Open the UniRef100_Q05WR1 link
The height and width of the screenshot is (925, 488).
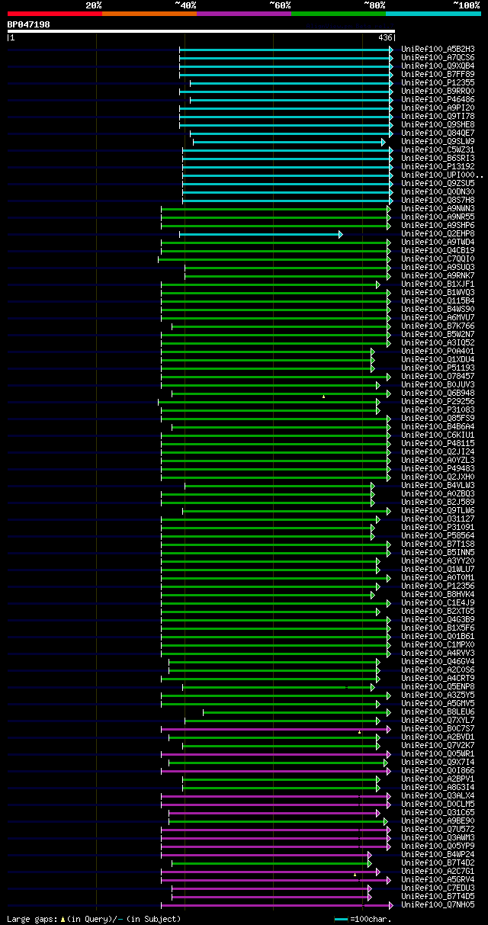(x=438, y=753)
